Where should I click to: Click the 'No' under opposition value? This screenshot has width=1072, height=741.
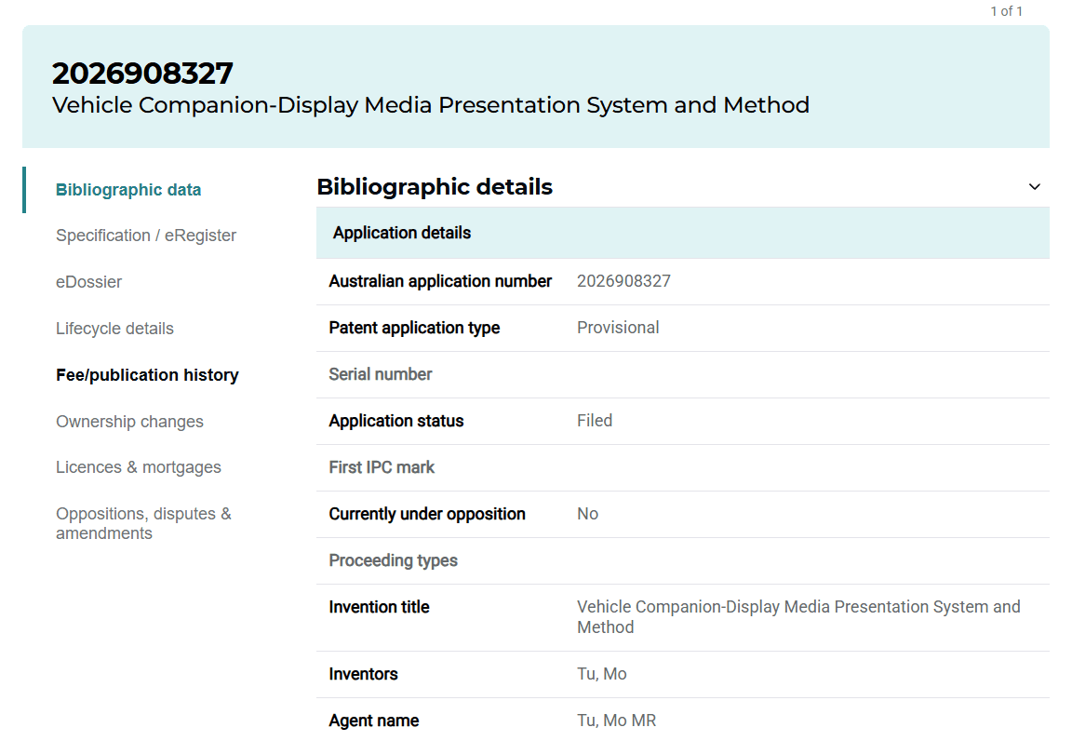coord(587,514)
